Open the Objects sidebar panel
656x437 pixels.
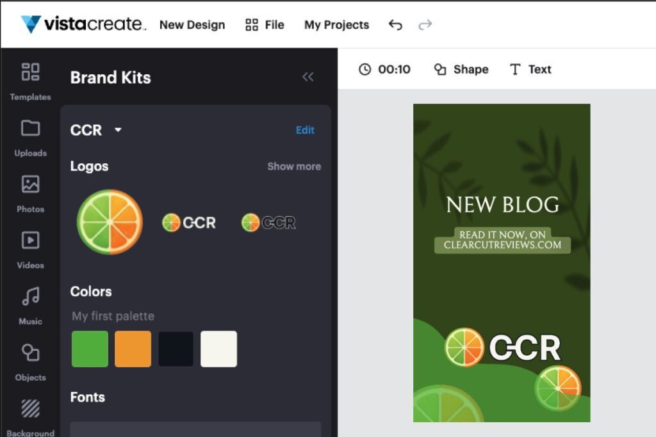(31, 362)
